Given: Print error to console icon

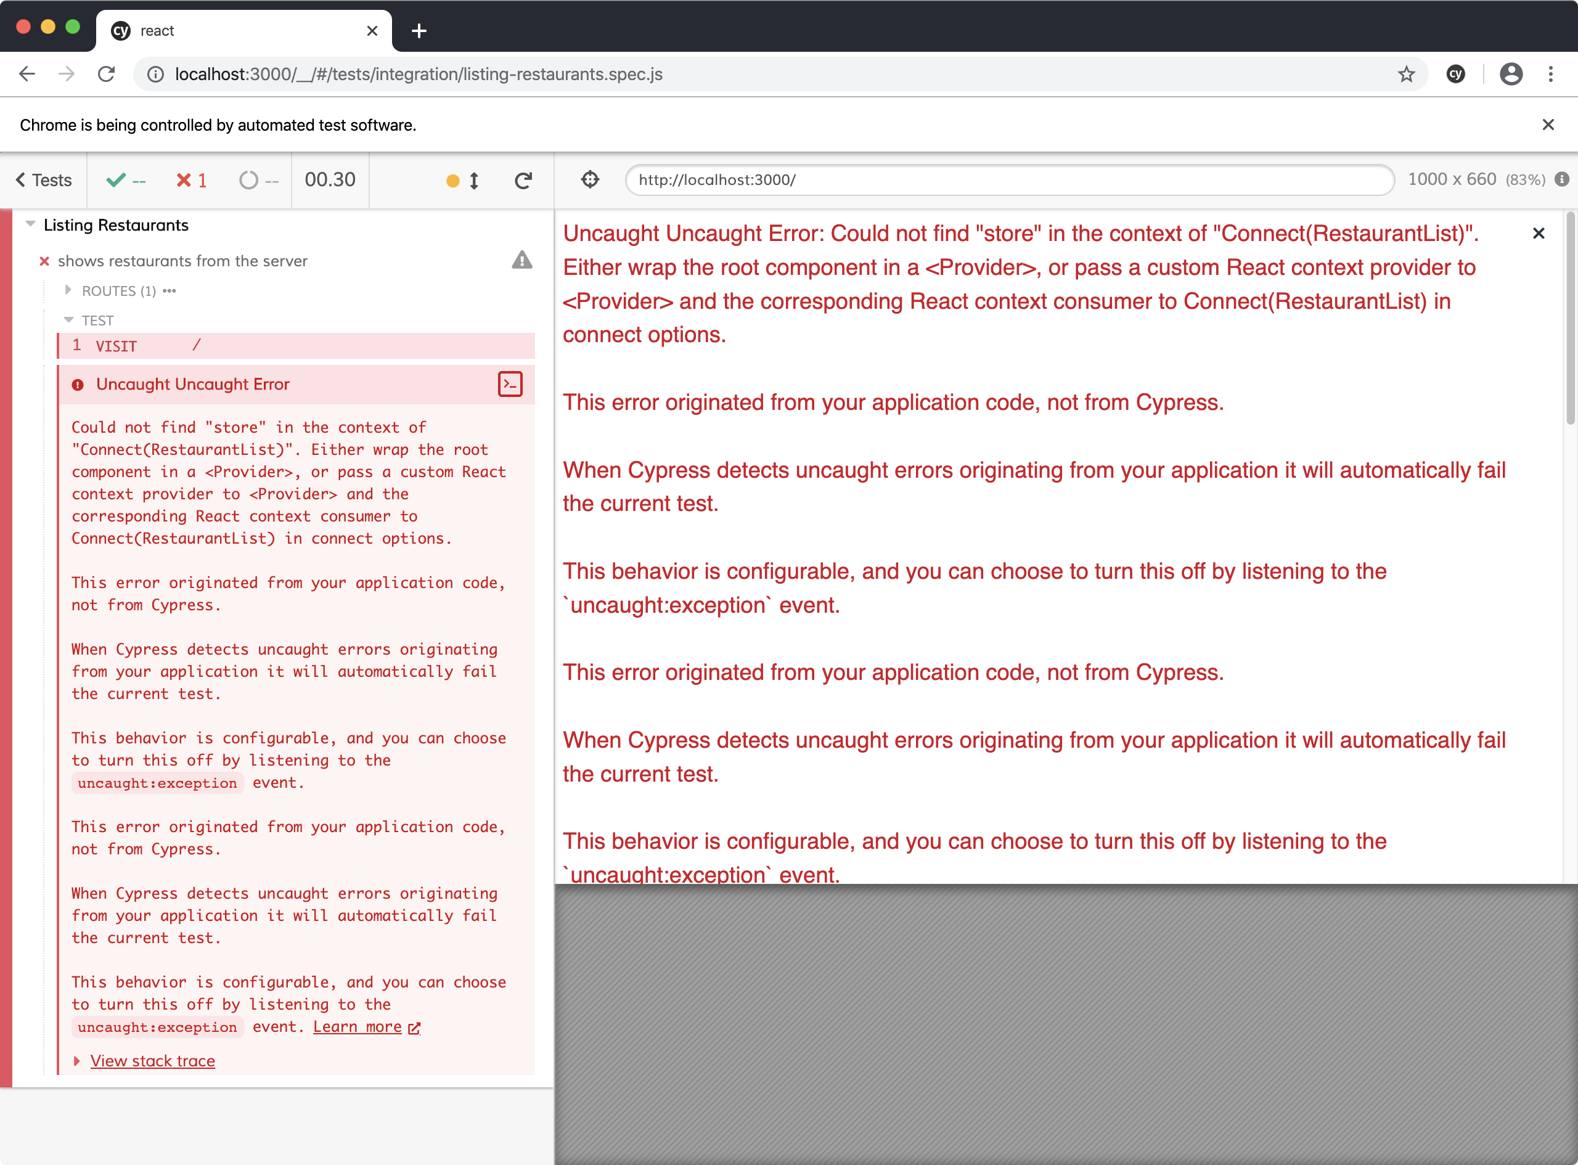Looking at the screenshot, I should pyautogui.click(x=510, y=385).
